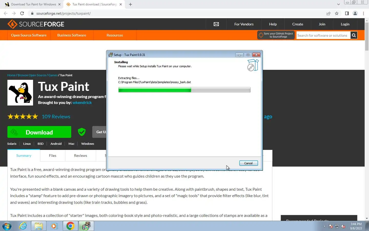Click the installer disc icon in Setup window
369x231 pixels.
pyautogui.click(x=253, y=65)
